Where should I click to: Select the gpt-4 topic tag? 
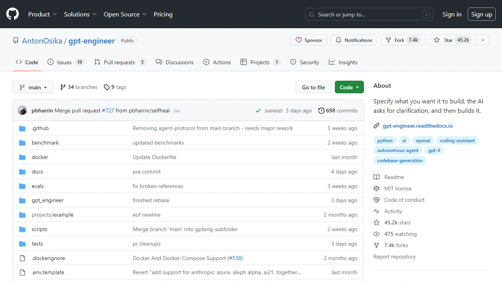[x=434, y=150]
